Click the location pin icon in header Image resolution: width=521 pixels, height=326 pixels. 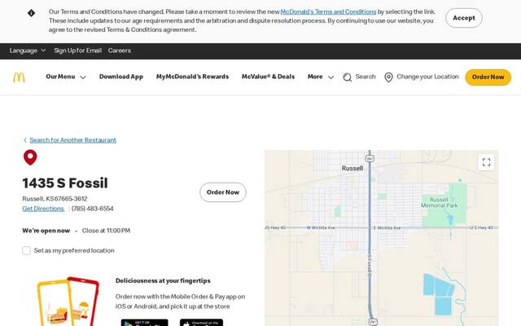[x=388, y=77]
